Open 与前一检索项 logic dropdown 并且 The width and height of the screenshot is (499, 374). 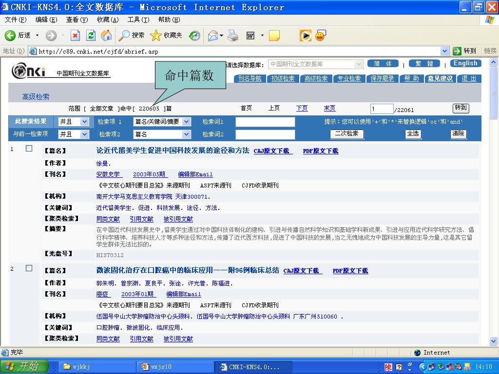point(74,134)
